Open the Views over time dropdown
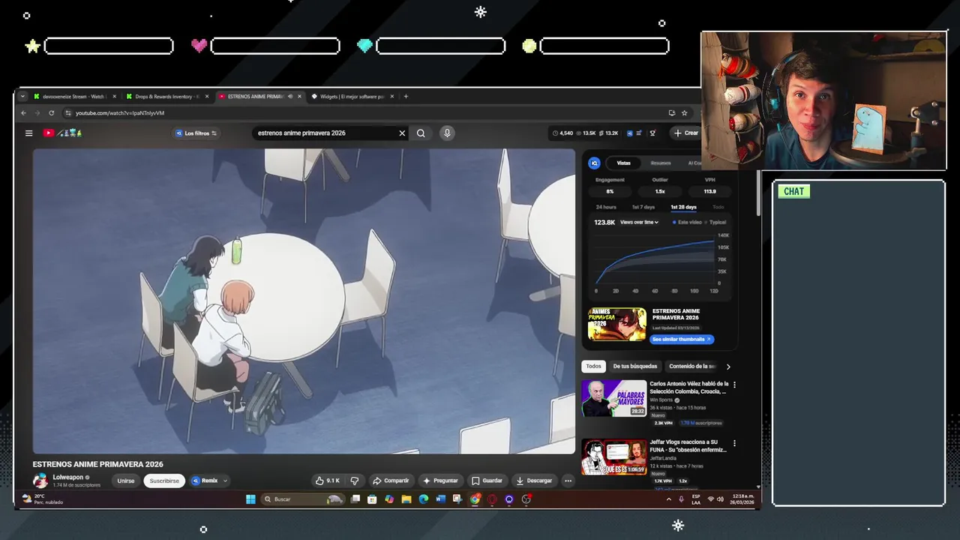 click(x=639, y=222)
